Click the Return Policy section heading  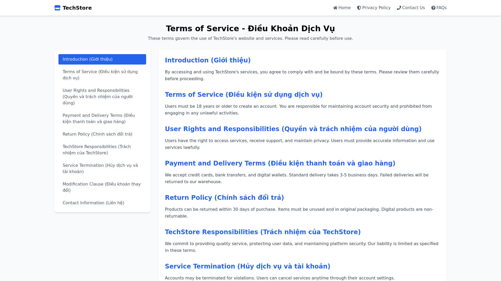tap(224, 198)
